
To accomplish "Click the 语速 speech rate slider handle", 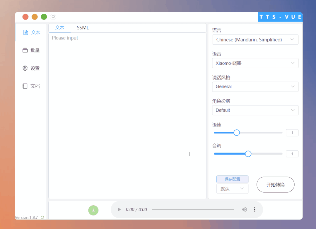I will click(x=236, y=133).
